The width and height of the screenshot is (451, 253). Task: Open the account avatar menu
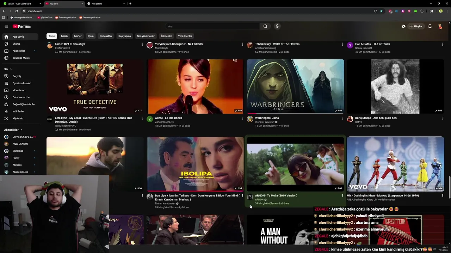pyautogui.click(x=440, y=26)
